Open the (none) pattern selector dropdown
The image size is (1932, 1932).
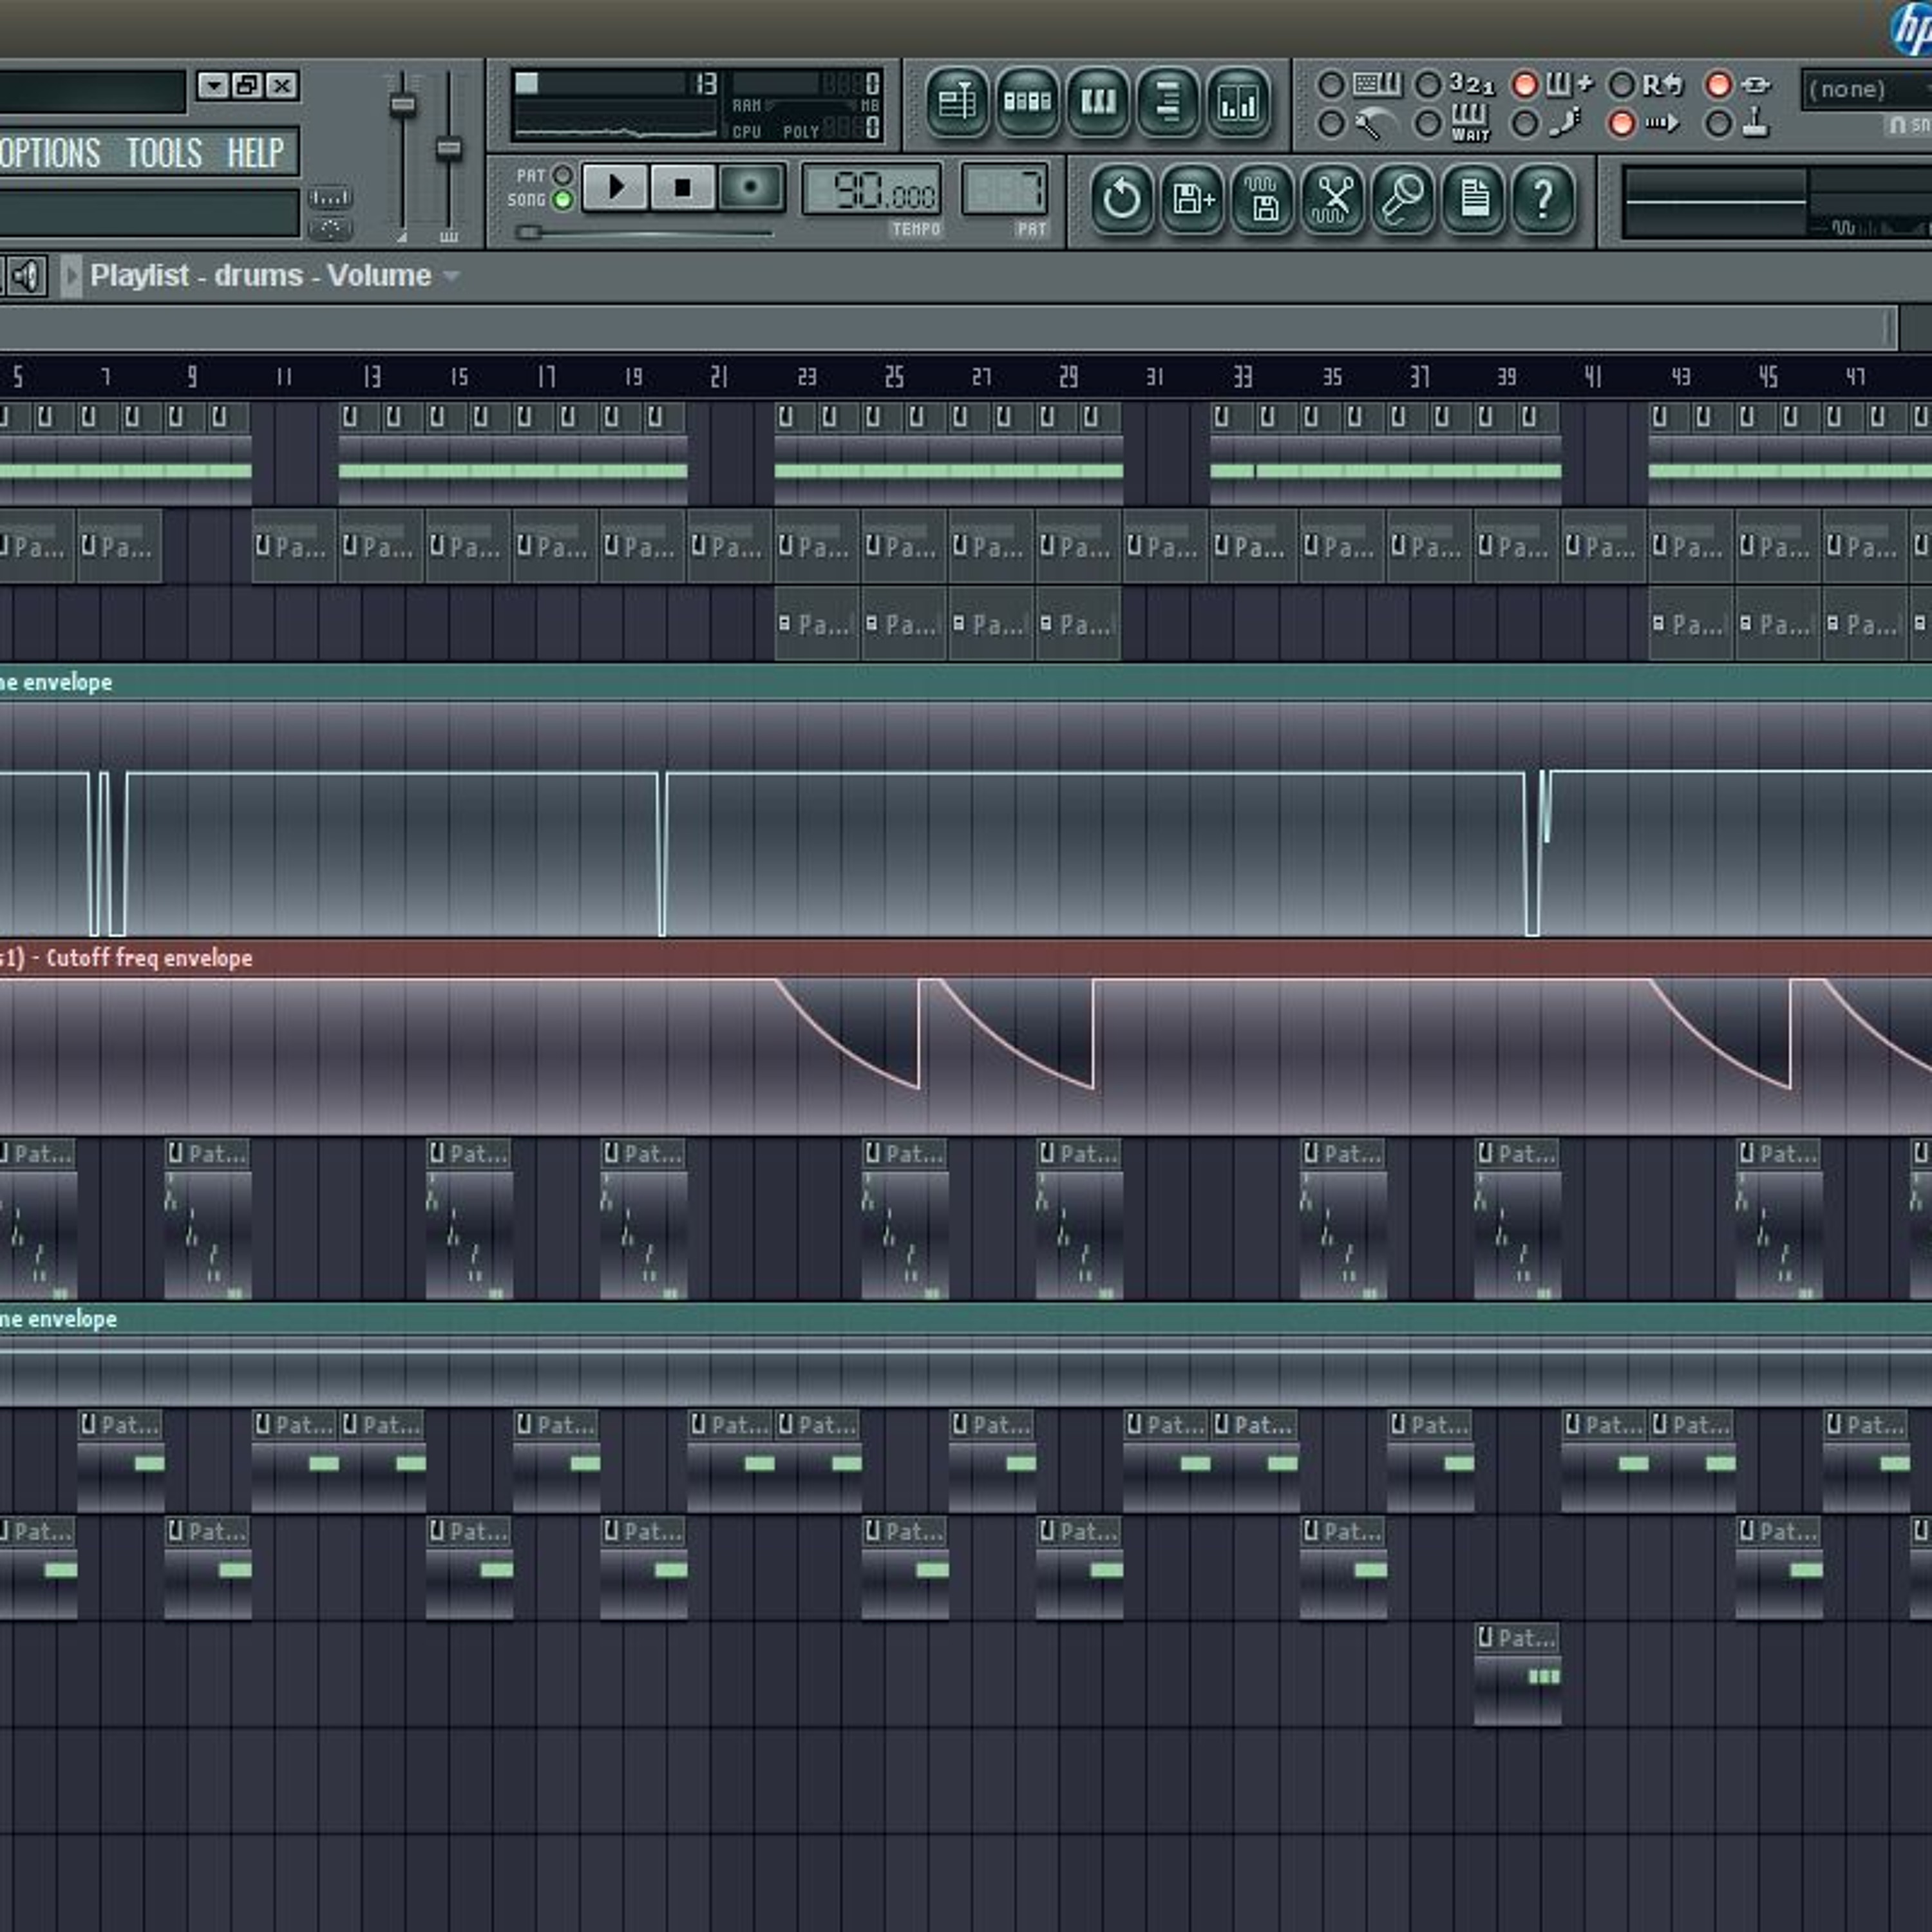click(x=1866, y=90)
